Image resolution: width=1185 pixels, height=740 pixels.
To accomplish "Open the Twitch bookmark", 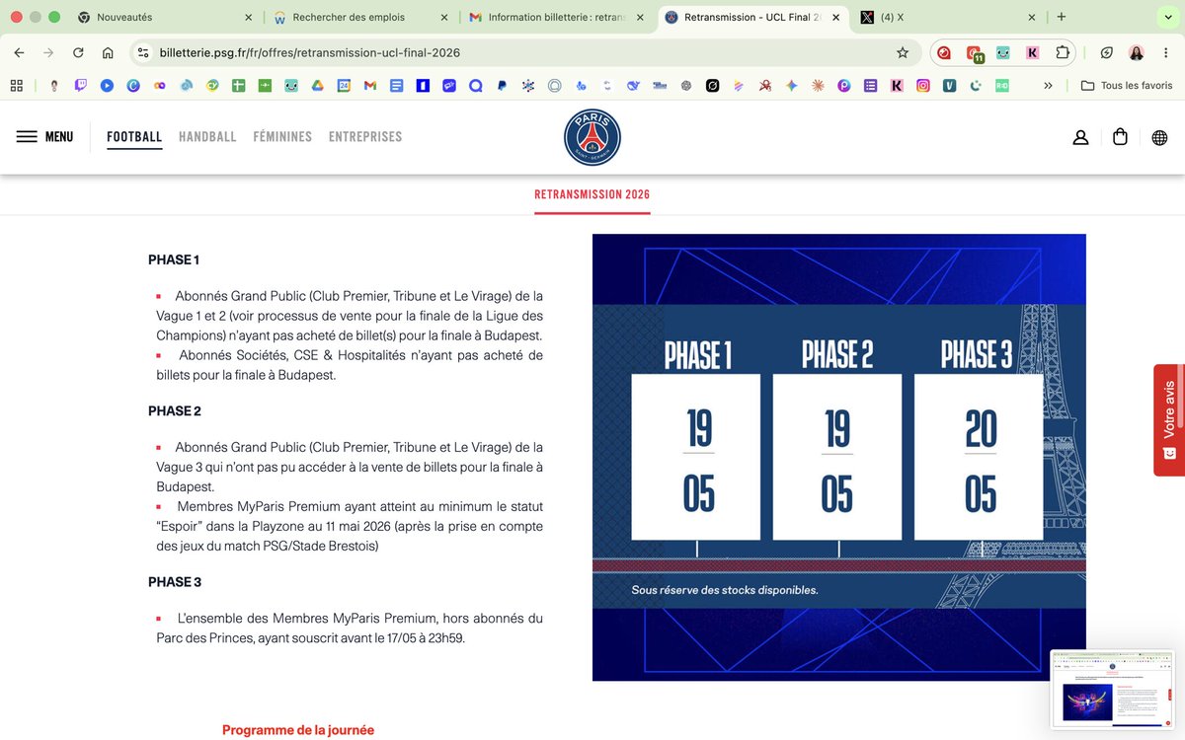I will (x=80, y=86).
